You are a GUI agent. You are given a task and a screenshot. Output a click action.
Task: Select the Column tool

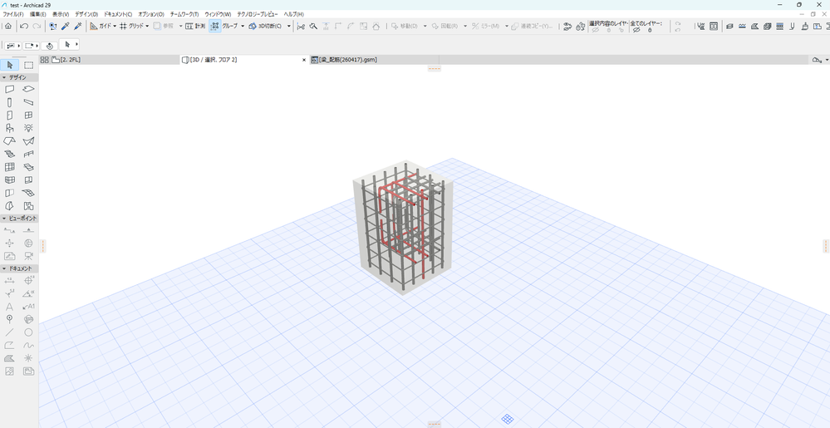point(9,102)
